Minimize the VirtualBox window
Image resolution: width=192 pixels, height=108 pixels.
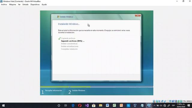point(177,1)
